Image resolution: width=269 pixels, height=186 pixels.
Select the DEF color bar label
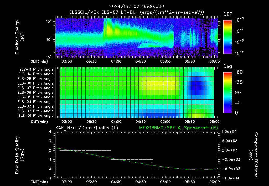tap(227, 14)
